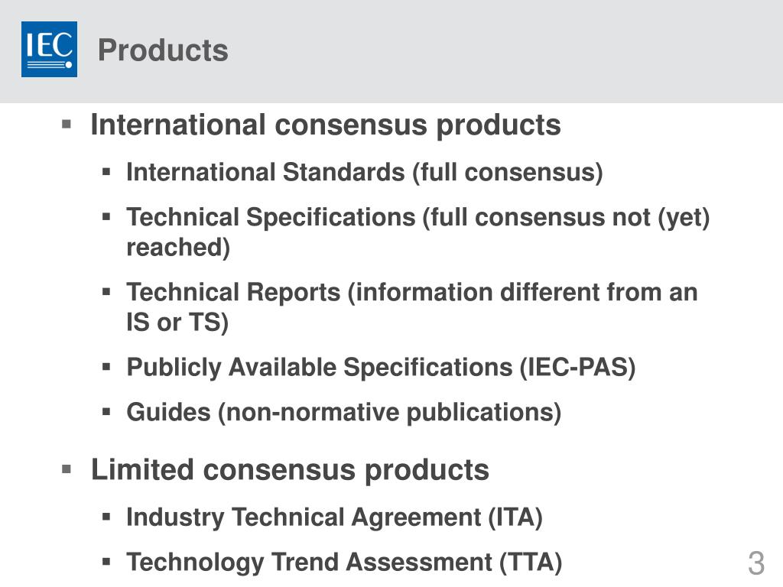
Task: Click the bullet beside Publicly Available Specifications
Action: pos(106,367)
